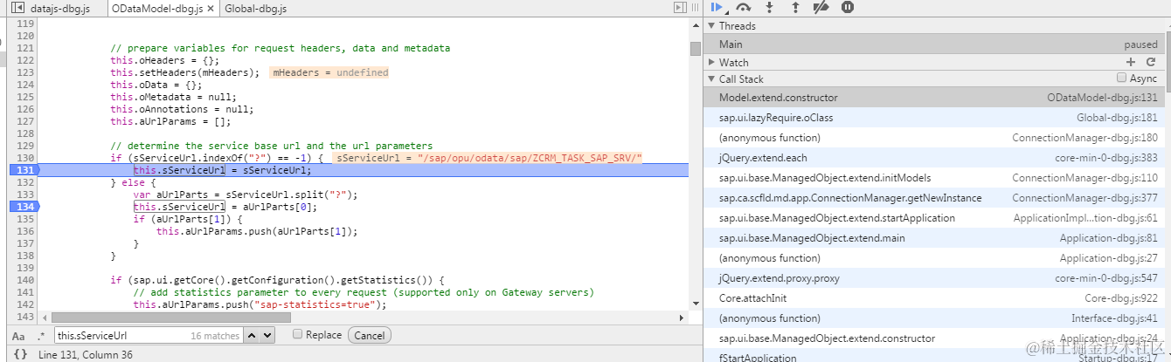Enable the Replace checkbox
The height and width of the screenshot is (362, 1171).
tap(298, 334)
